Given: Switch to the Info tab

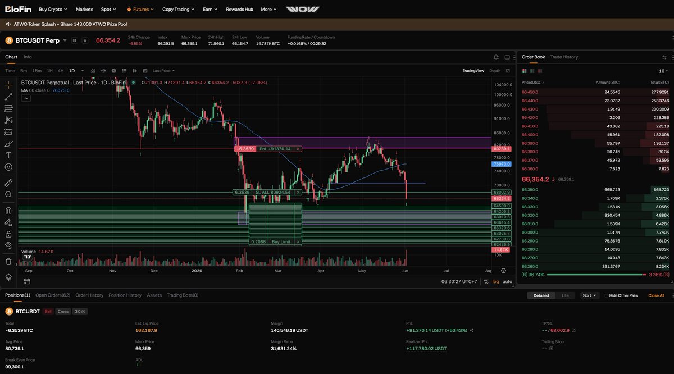Looking at the screenshot, I should pyautogui.click(x=28, y=57).
